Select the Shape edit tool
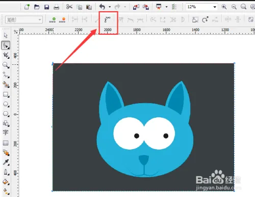 pos(6,45)
